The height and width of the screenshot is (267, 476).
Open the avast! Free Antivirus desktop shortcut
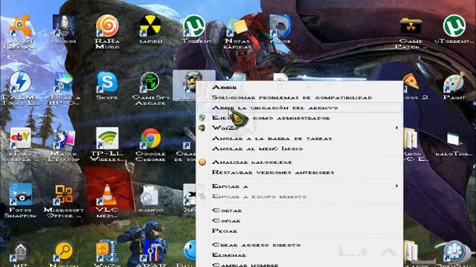pyautogui.click(x=20, y=27)
